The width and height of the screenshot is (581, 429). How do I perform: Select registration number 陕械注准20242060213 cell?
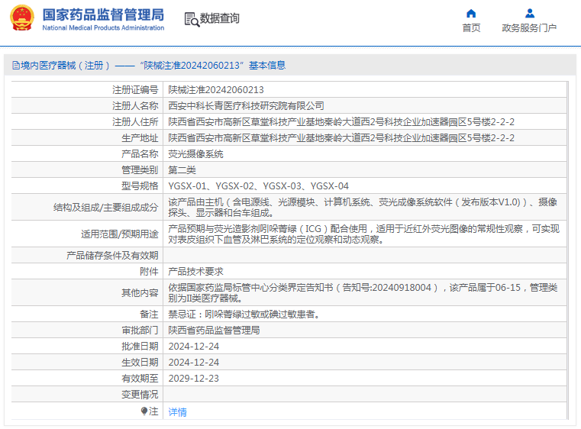tap(216, 90)
